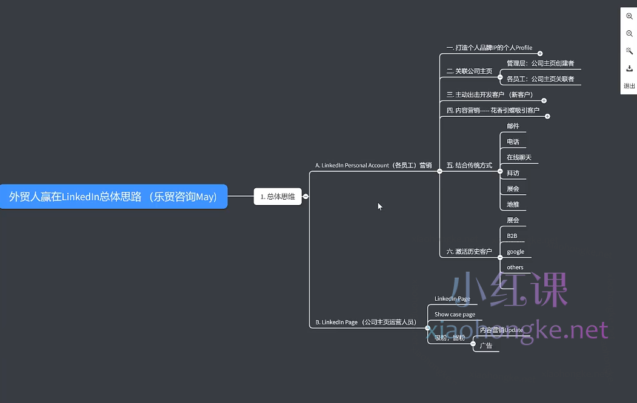Image resolution: width=637 pixels, height=403 pixels.
Task: Select the zoom-in magnifier icon
Action: (x=629, y=16)
